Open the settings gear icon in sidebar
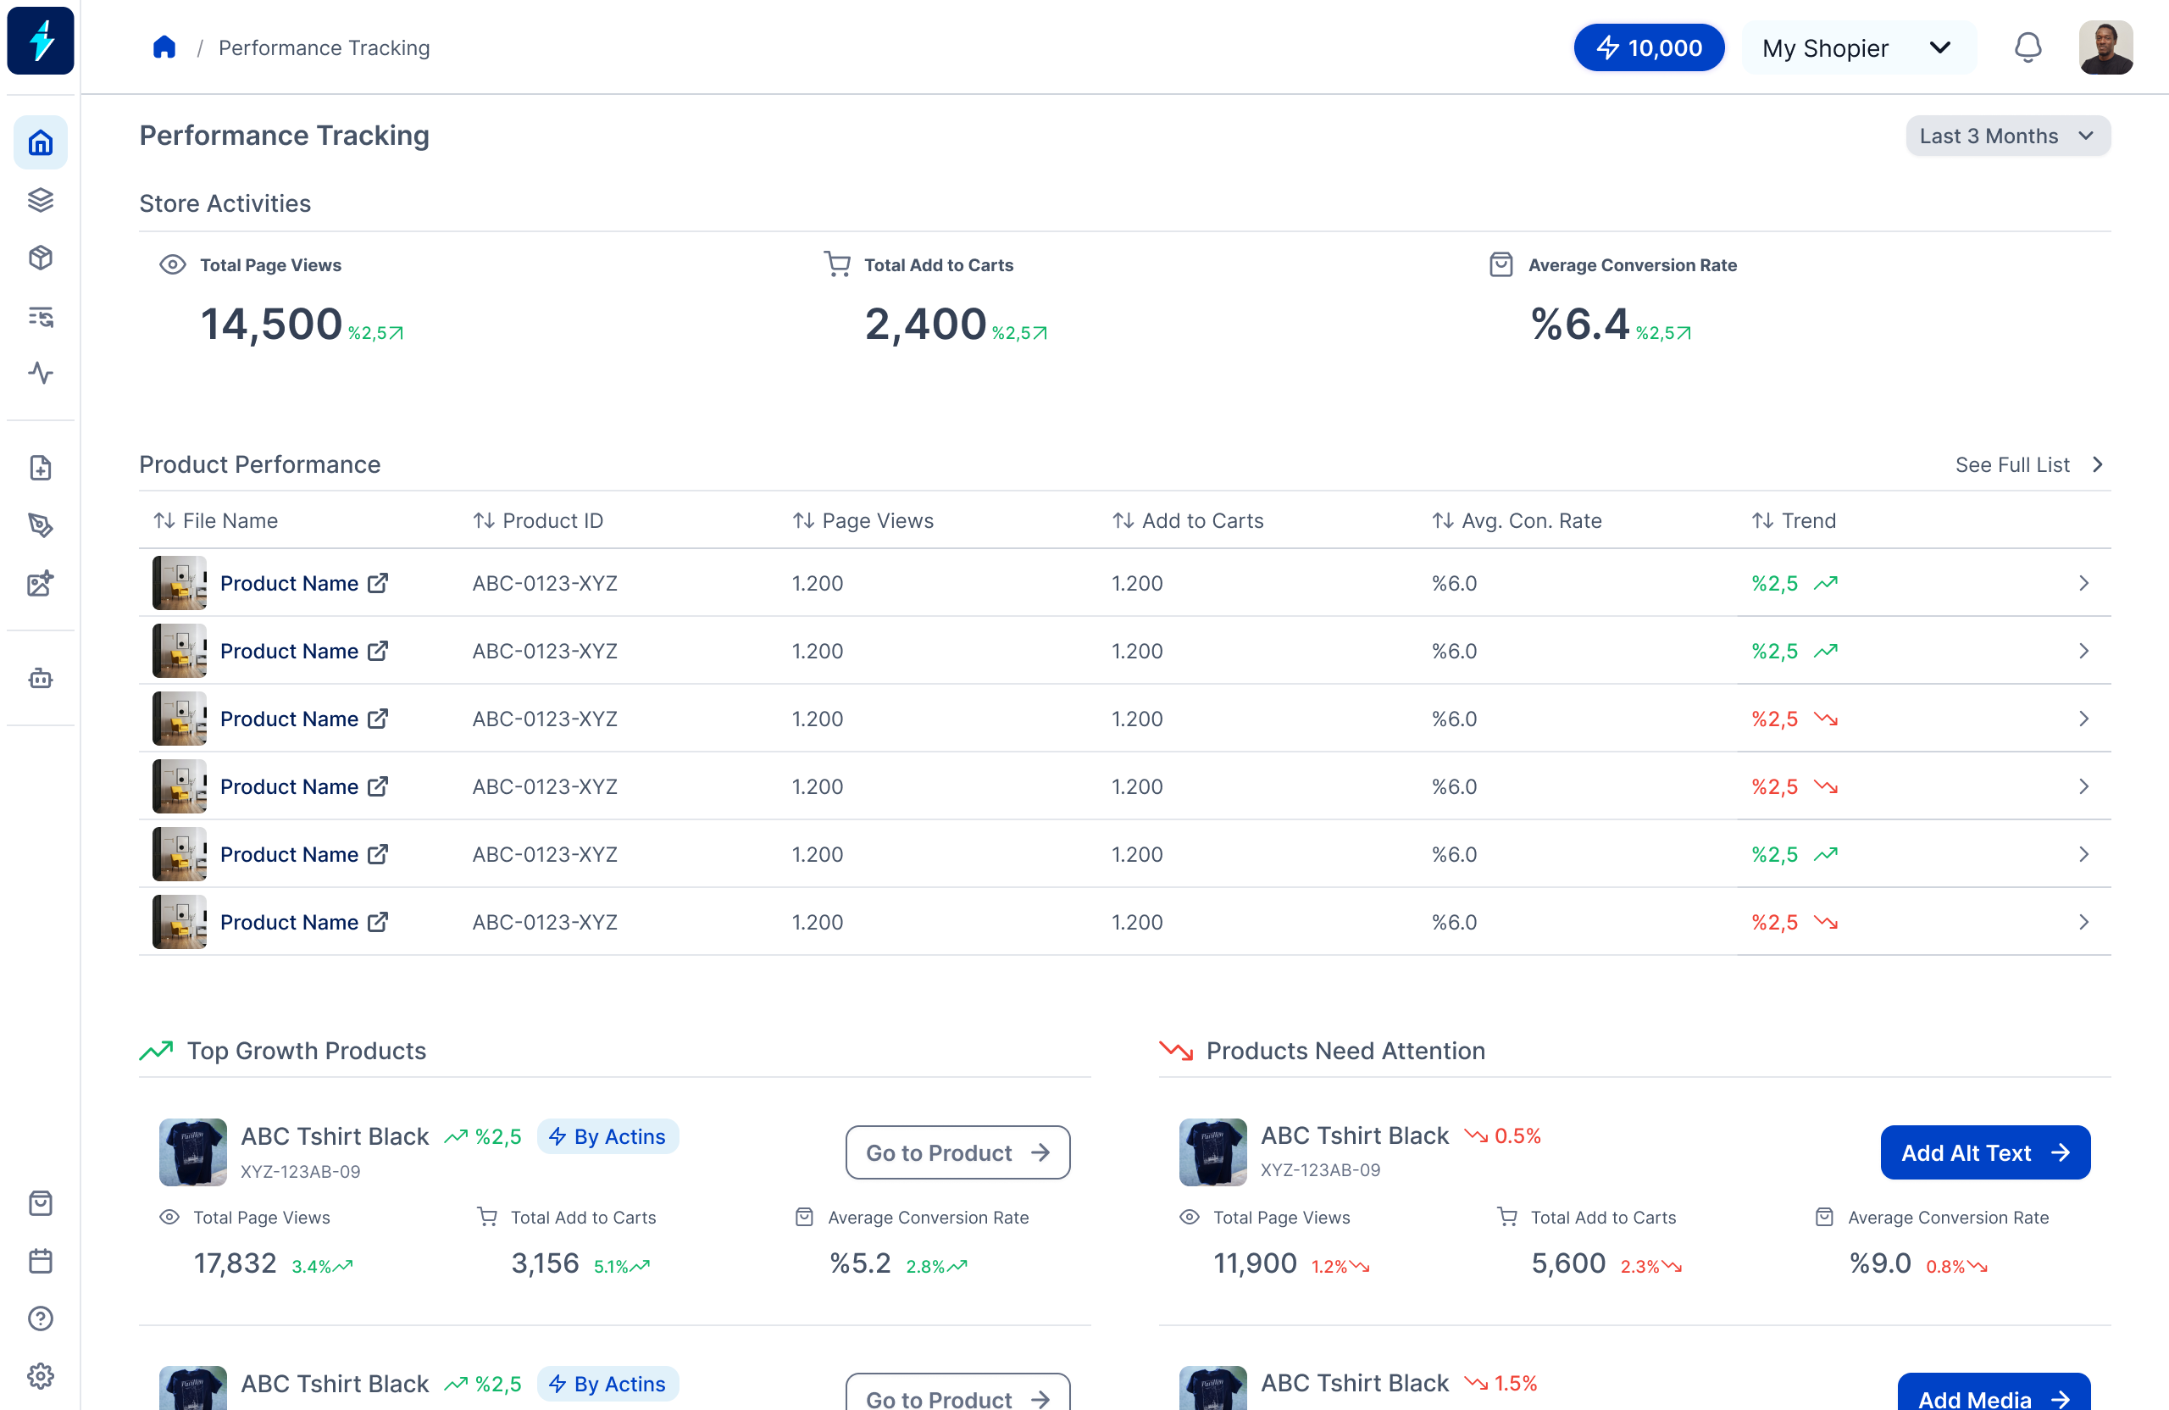Screen dimensions: 2169x1410 tap(40, 1376)
